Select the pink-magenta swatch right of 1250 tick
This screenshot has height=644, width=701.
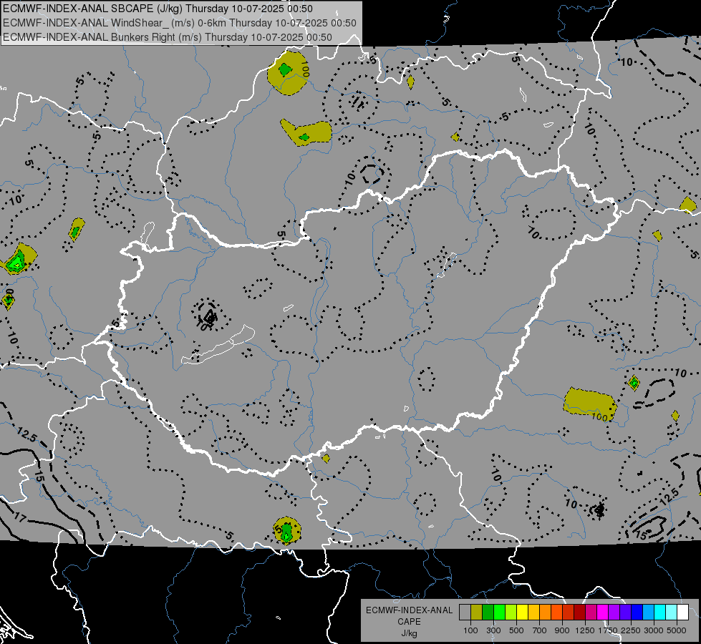coord(591,612)
